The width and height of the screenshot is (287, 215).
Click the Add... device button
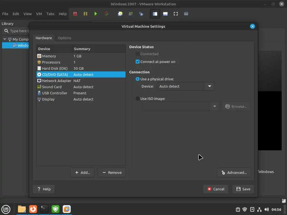click(x=83, y=172)
